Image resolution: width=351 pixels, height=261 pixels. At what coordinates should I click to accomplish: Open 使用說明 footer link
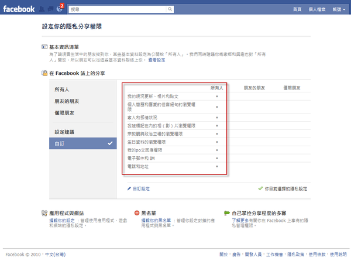coord(338,255)
